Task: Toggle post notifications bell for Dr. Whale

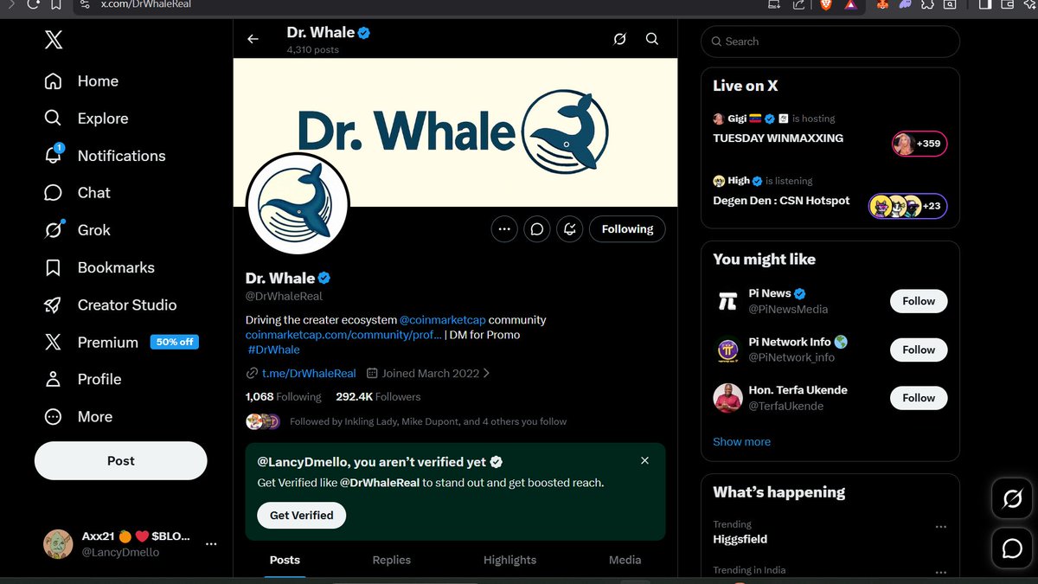Action: [x=570, y=229]
